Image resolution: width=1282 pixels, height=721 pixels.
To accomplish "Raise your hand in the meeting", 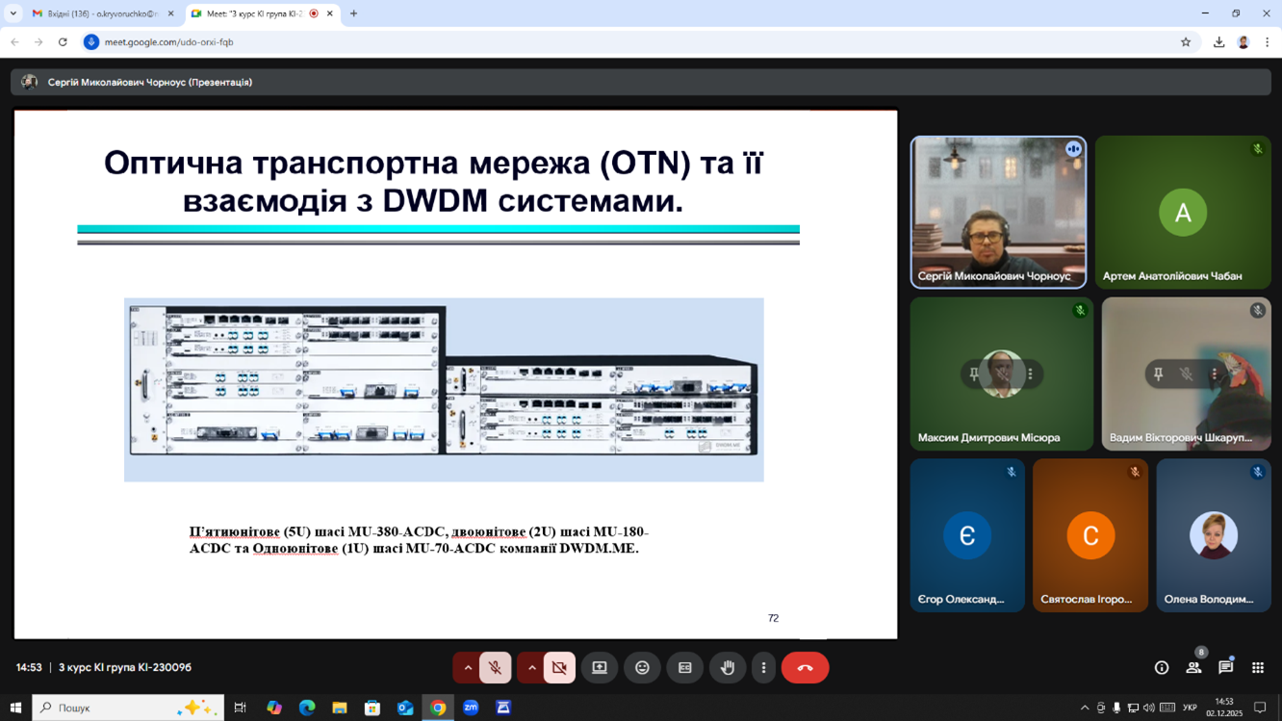I will coord(728,668).
